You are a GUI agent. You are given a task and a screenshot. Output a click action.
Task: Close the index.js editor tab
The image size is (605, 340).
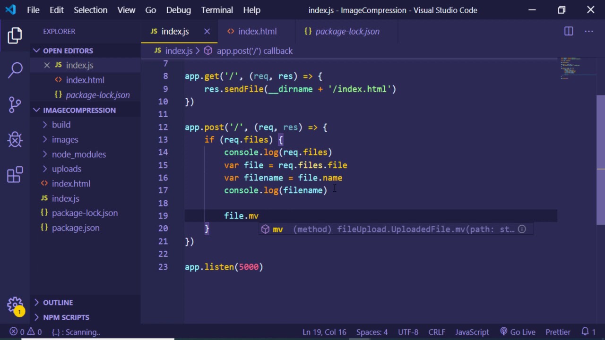coord(207,31)
